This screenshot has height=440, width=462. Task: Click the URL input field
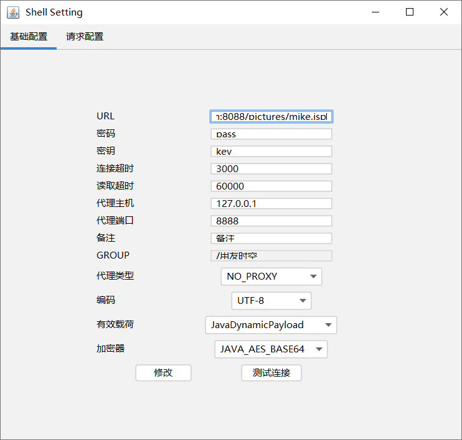pos(271,116)
